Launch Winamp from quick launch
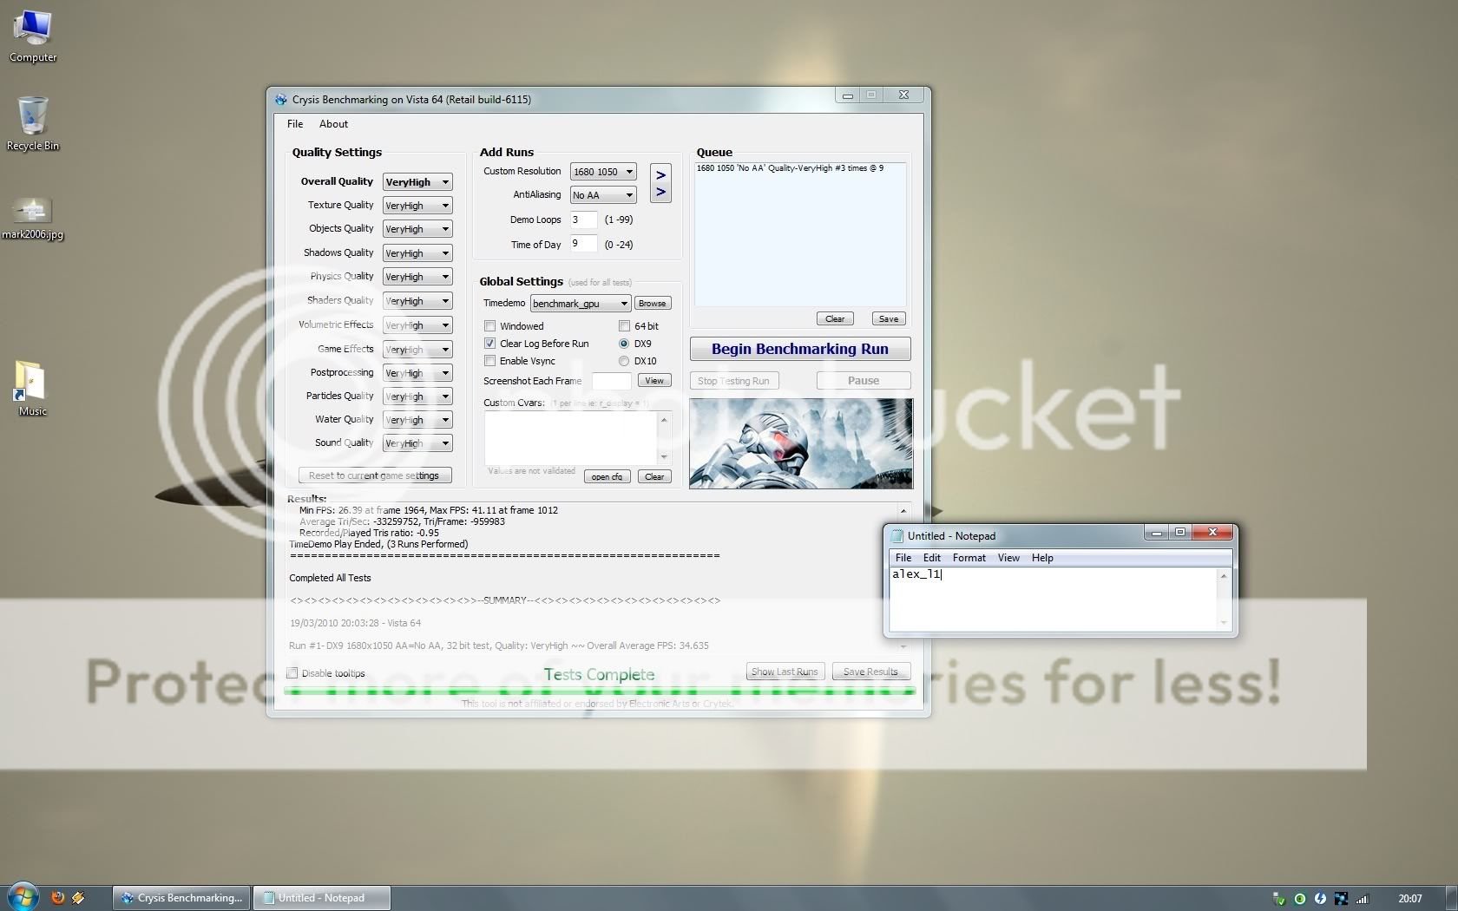1458x911 pixels. click(x=78, y=898)
